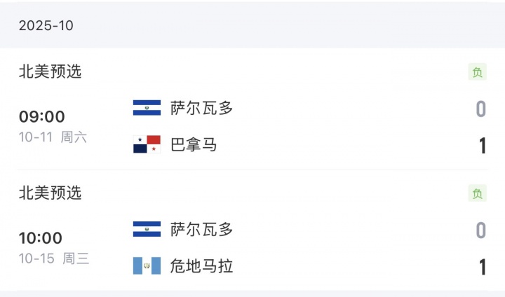Tap the 负 badge on the 10-15 match
The image size is (505, 297).
(x=478, y=193)
